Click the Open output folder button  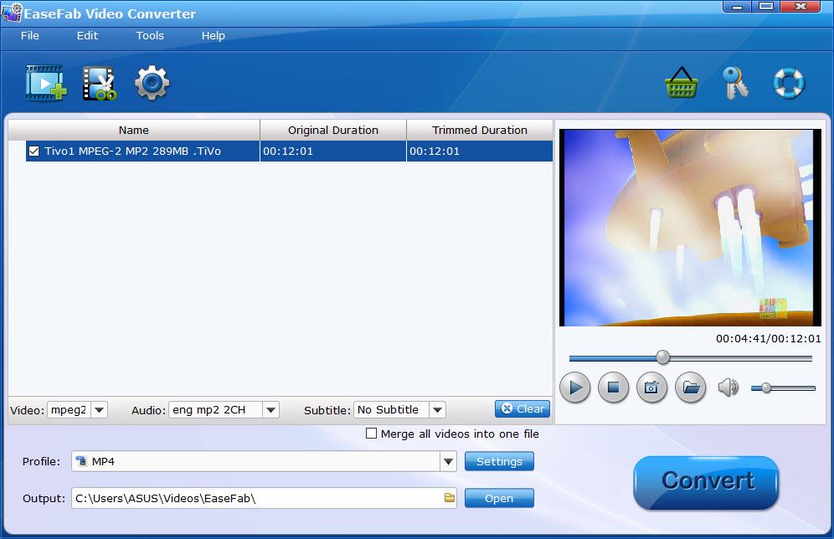click(499, 498)
